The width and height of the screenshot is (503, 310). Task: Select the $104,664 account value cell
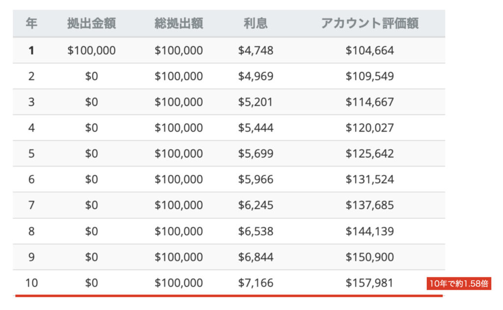click(369, 51)
